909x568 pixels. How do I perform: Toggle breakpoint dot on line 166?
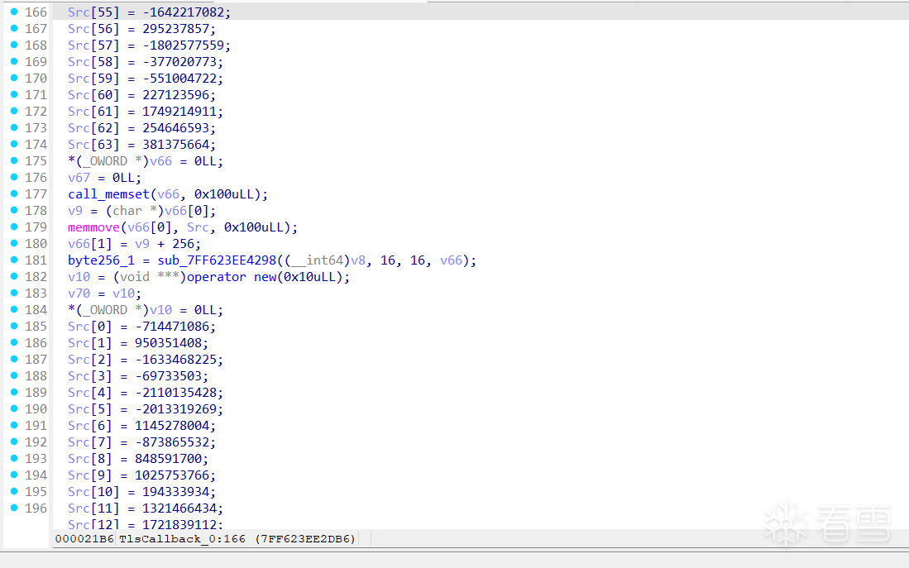click(x=14, y=12)
